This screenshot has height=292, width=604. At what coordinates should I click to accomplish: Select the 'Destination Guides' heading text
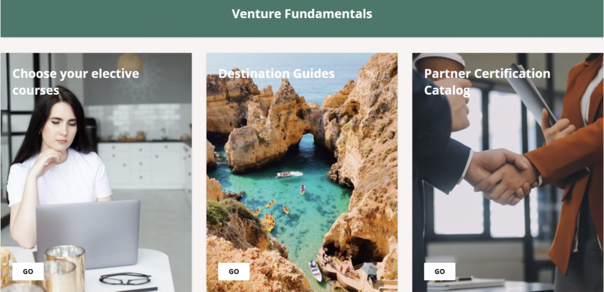point(276,74)
